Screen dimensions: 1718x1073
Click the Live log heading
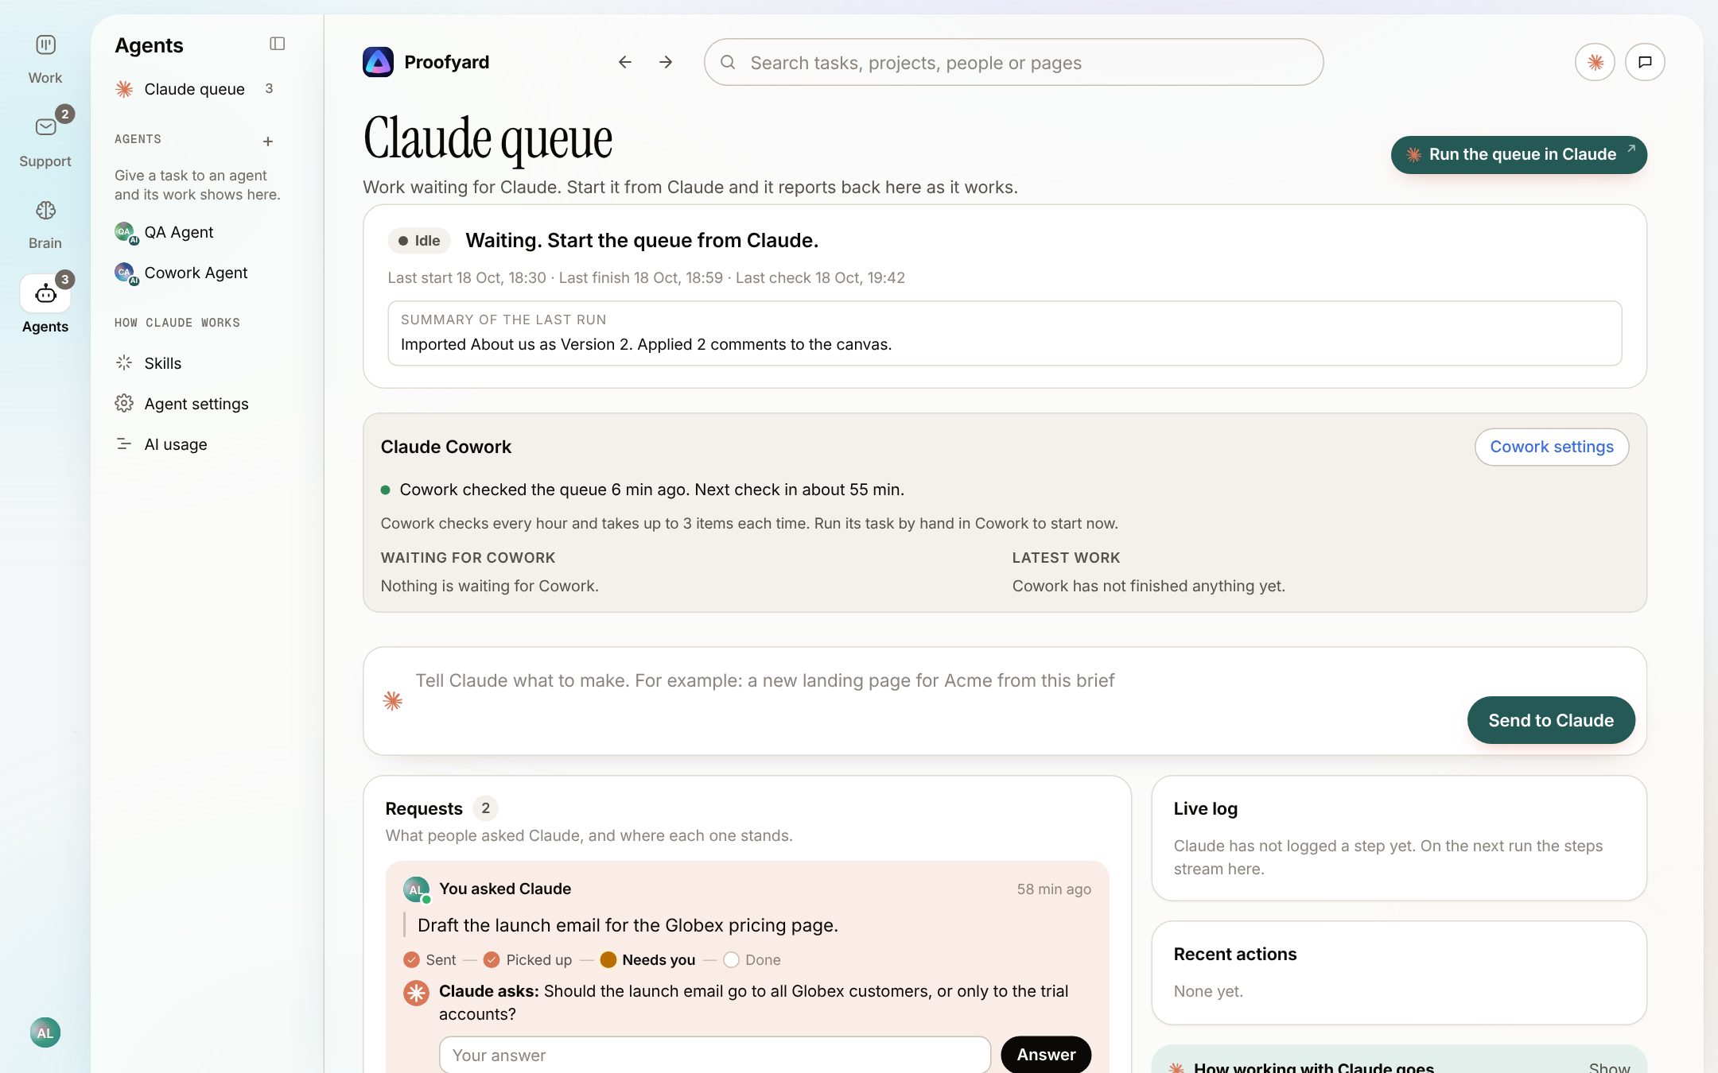click(1206, 808)
